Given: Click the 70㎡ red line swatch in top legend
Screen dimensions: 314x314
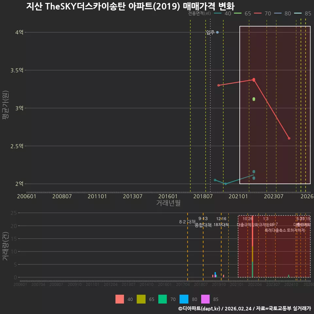Looking at the screenshot, I should tap(257, 13).
